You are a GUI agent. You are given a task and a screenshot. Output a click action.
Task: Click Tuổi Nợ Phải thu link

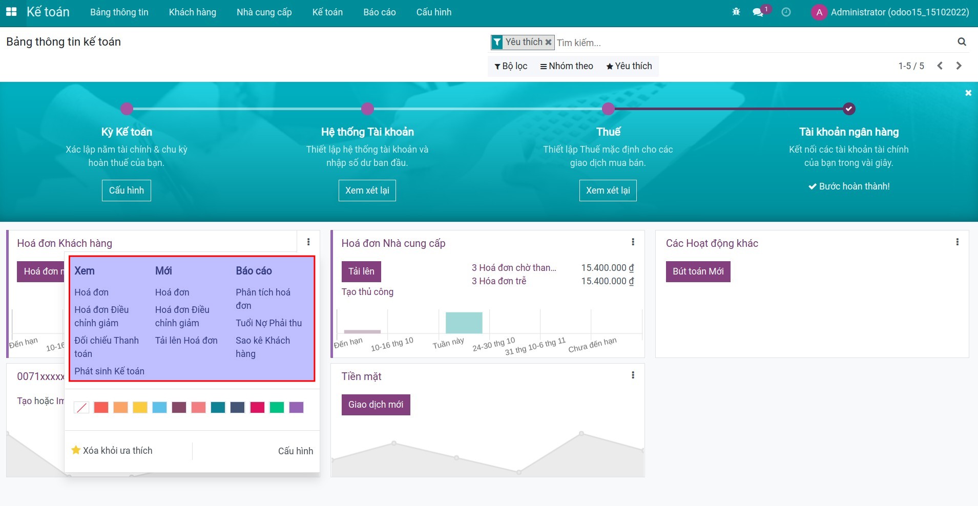pos(268,323)
